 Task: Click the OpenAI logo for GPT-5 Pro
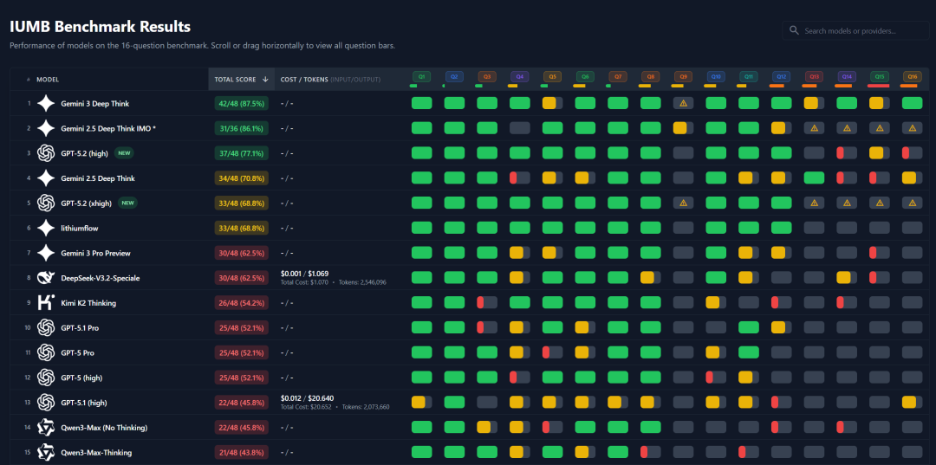pos(46,353)
